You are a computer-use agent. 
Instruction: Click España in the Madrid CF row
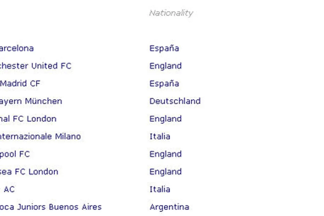pos(164,84)
